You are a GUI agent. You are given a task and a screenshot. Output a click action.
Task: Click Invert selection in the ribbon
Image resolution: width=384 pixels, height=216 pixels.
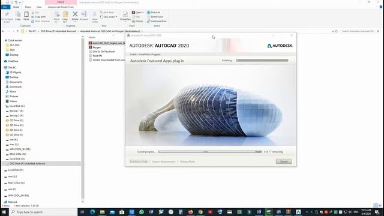click(157, 22)
